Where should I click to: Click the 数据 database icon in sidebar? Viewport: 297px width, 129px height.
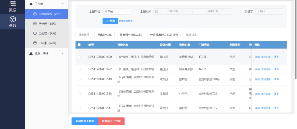click(x=13, y=4)
